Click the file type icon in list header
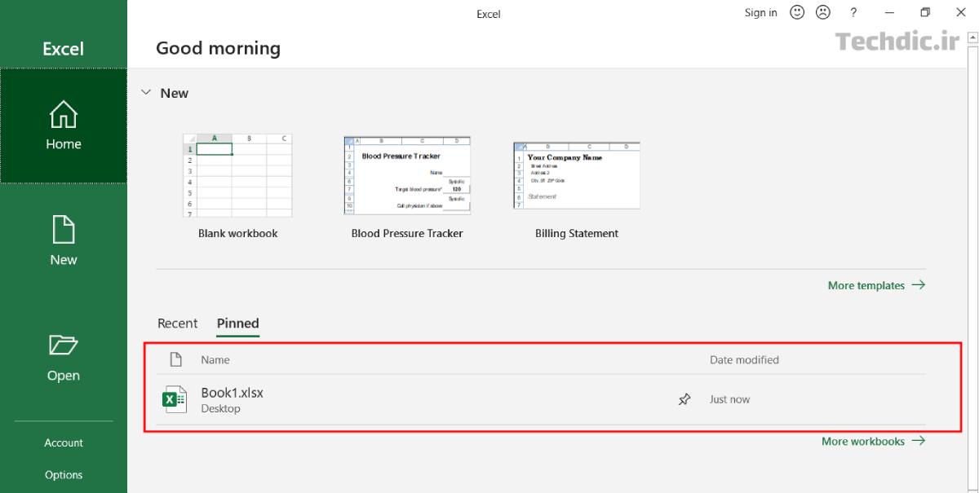The height and width of the screenshot is (493, 979). click(175, 359)
